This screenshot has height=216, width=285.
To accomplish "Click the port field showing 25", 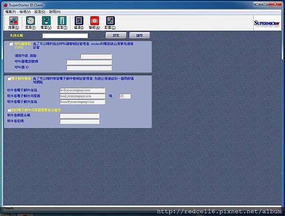I will click(x=125, y=96).
